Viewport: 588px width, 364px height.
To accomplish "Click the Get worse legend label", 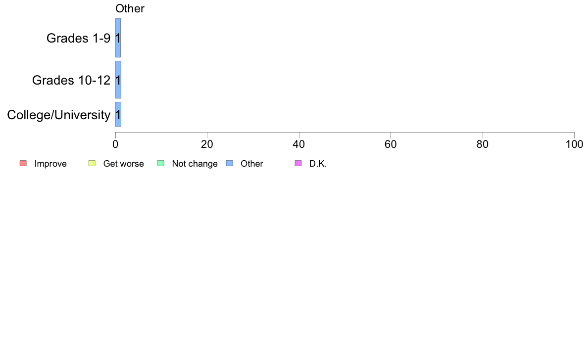I will point(123,164).
